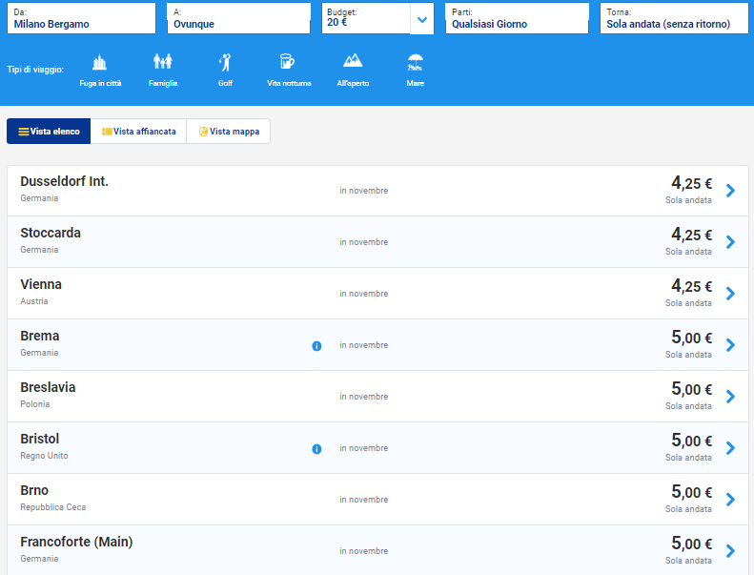Choose the Famiglia trip type icon
Screen dimensions: 754x575
(x=163, y=63)
